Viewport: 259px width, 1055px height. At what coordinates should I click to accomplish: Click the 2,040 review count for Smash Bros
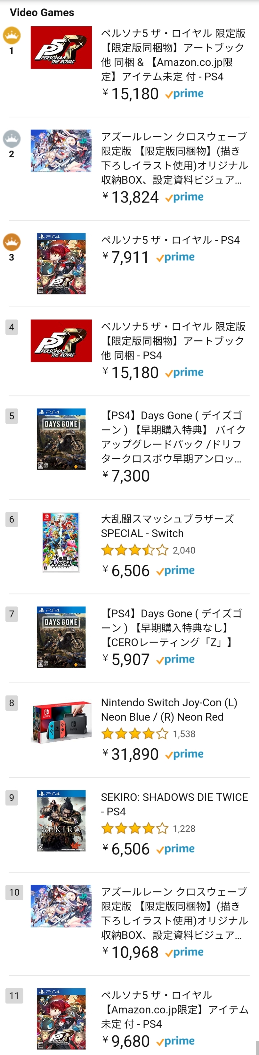183,550
